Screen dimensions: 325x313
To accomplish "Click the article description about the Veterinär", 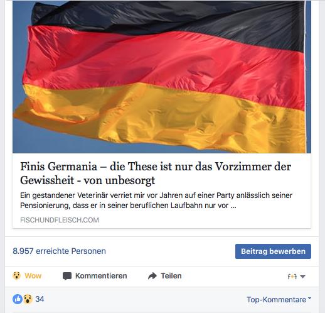I will (156, 200).
